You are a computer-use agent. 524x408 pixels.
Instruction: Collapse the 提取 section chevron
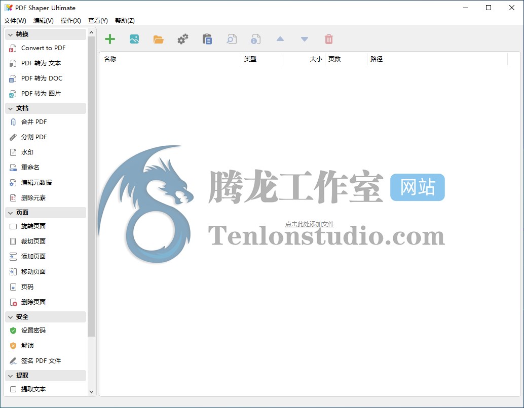(x=10, y=376)
